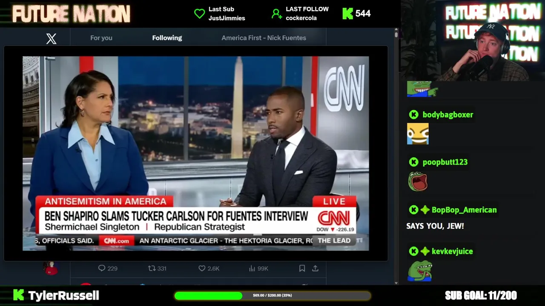Screen dimensions: 545x306
Task: Click the subscriber badge beside BopBop_American
Action: pyautogui.click(x=425, y=210)
